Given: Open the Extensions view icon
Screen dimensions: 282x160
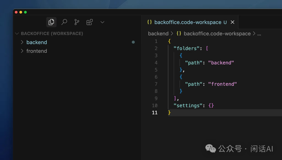Looking at the screenshot, I should click(90, 22).
